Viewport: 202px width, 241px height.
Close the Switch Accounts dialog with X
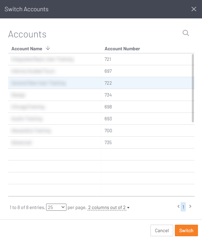pos(194,9)
